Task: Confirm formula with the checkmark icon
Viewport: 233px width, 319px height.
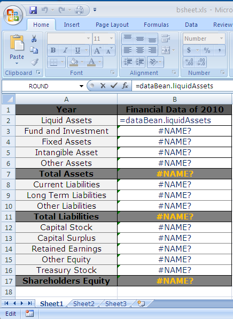Action: [114, 86]
